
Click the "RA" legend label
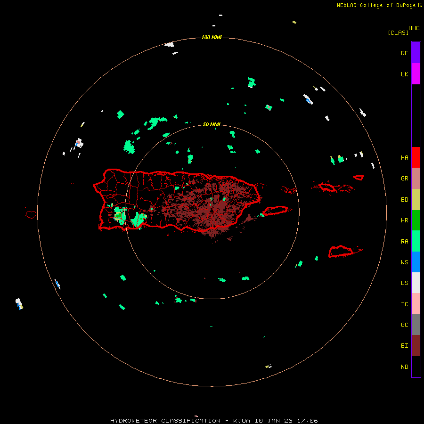[x=404, y=241]
